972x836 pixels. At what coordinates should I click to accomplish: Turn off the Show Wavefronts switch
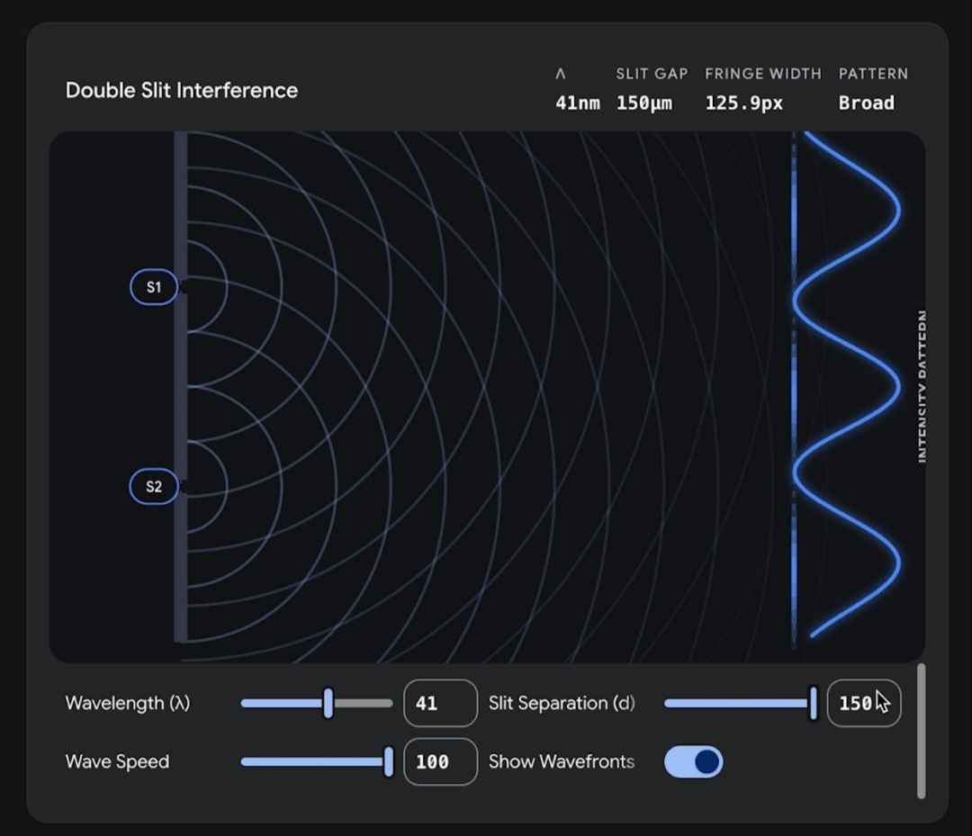(x=693, y=761)
